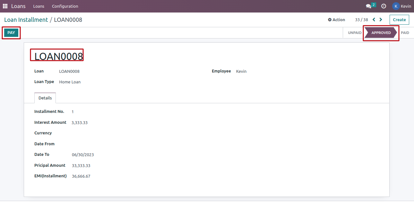Screen dimensions: 414x203
Task: Select the APPROVED status stage
Action: pyautogui.click(x=381, y=33)
